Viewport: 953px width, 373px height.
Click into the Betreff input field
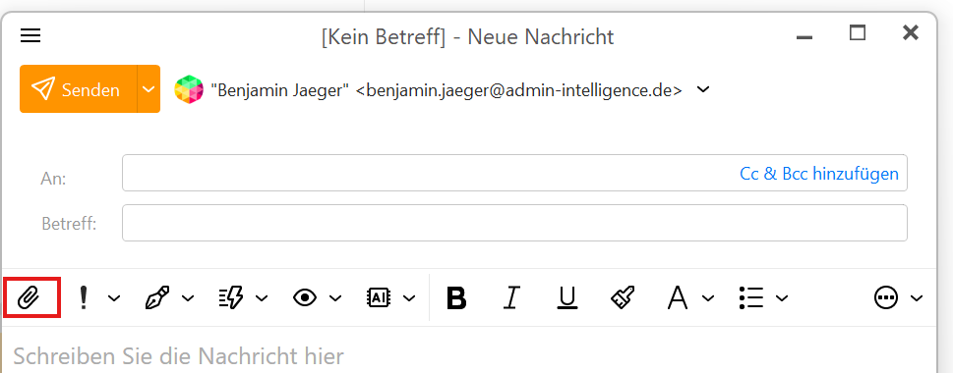(514, 223)
